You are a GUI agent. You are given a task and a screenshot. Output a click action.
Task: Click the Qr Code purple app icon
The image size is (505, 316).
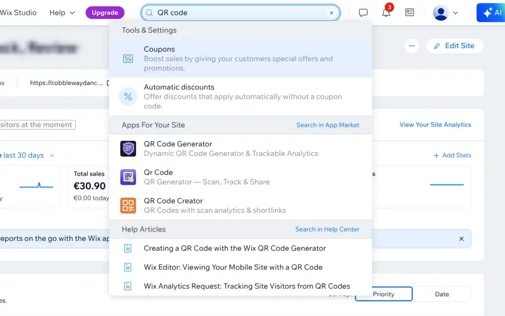coord(128,177)
